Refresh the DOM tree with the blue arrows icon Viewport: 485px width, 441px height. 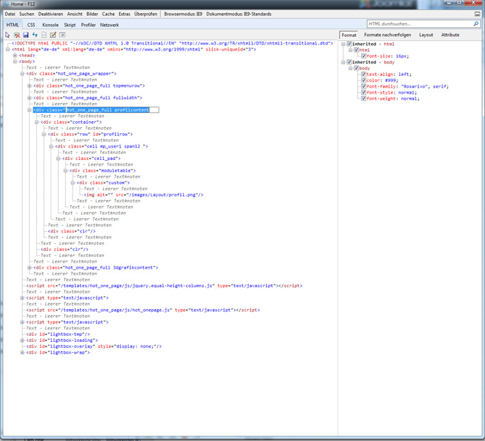(x=35, y=35)
